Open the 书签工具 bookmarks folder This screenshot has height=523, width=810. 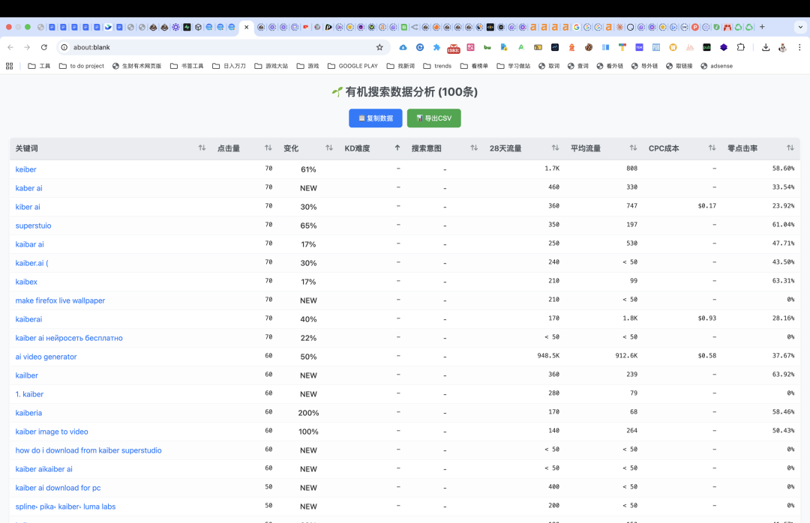(187, 66)
